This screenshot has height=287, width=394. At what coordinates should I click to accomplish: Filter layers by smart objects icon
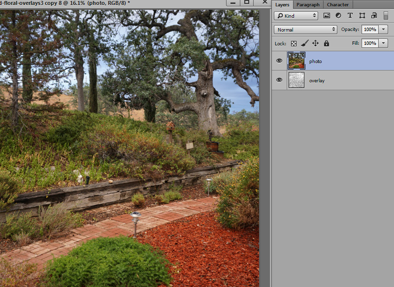coord(374,16)
